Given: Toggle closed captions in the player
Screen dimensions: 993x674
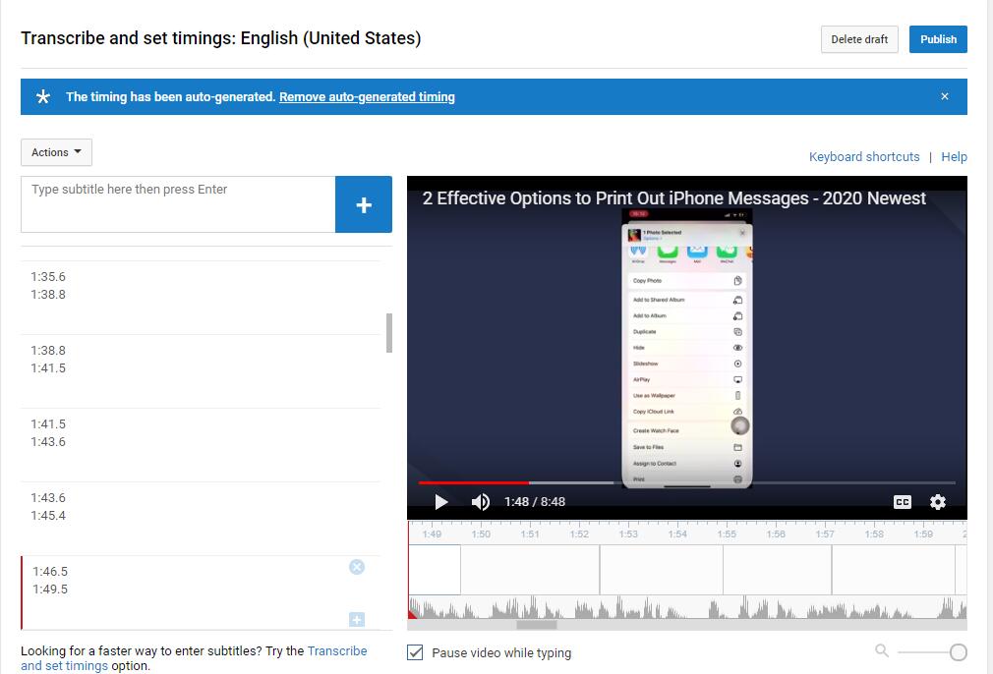Looking at the screenshot, I should click(x=903, y=502).
